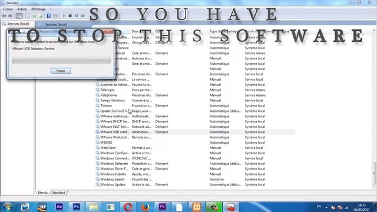Select the VMware DHCP Ser... service
The image size is (377, 212).
pos(115,121)
